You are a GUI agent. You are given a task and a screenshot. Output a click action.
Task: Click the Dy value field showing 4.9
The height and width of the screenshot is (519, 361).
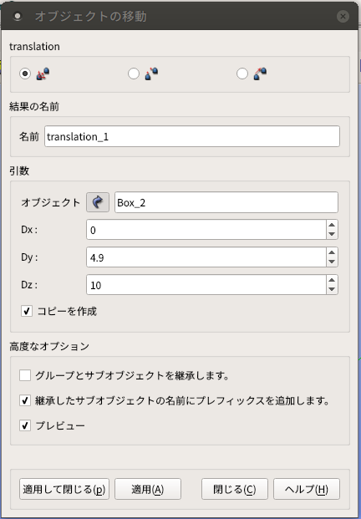206,257
